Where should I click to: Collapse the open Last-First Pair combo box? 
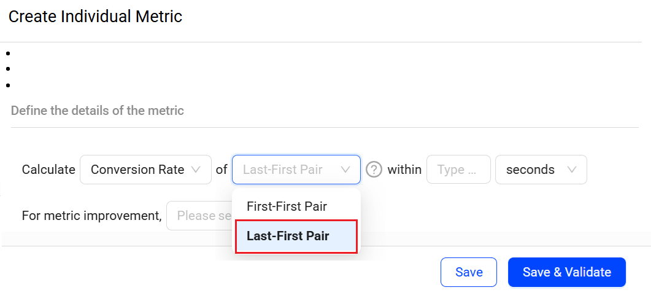(296, 170)
